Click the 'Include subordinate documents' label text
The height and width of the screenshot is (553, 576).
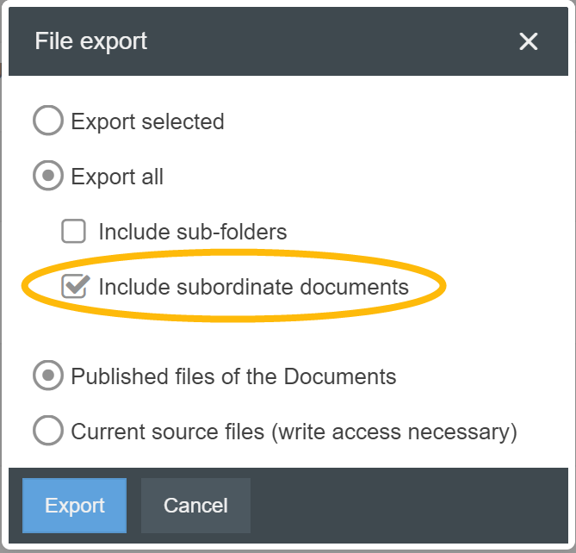pyautogui.click(x=253, y=287)
